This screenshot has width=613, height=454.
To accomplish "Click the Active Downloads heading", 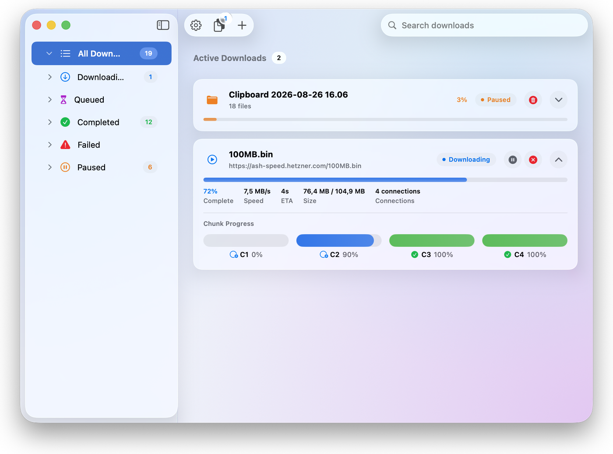I will point(230,58).
